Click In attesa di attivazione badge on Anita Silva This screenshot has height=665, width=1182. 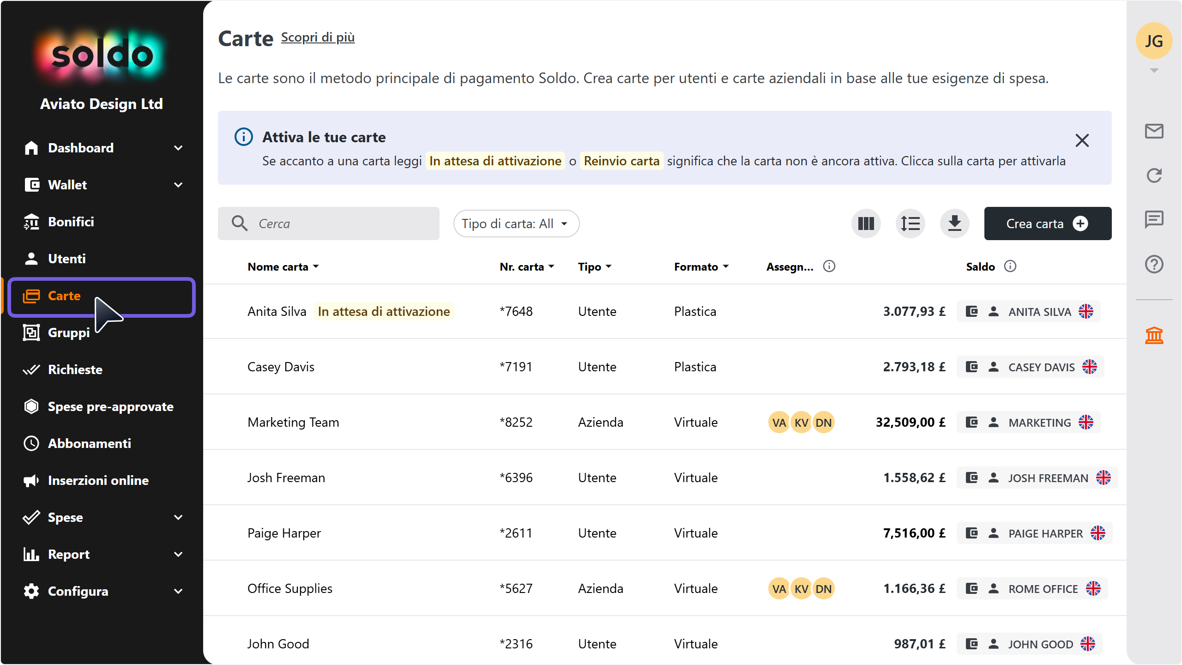pyautogui.click(x=384, y=311)
